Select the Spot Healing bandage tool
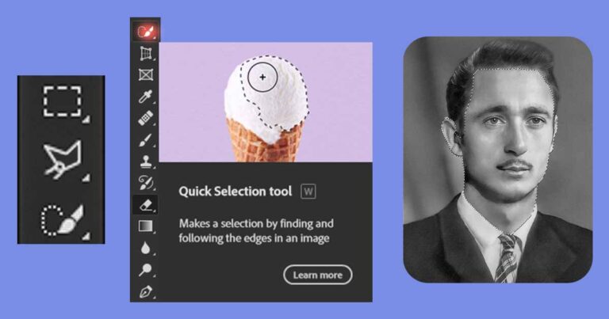 click(x=146, y=118)
